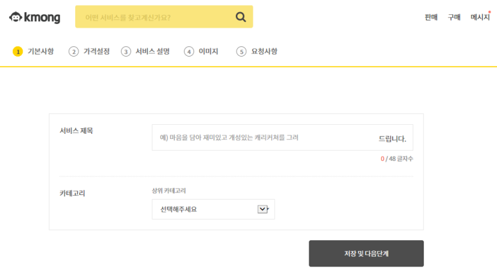This screenshot has width=497, height=280.
Task: Click the search magnifier icon
Action: [x=240, y=17]
